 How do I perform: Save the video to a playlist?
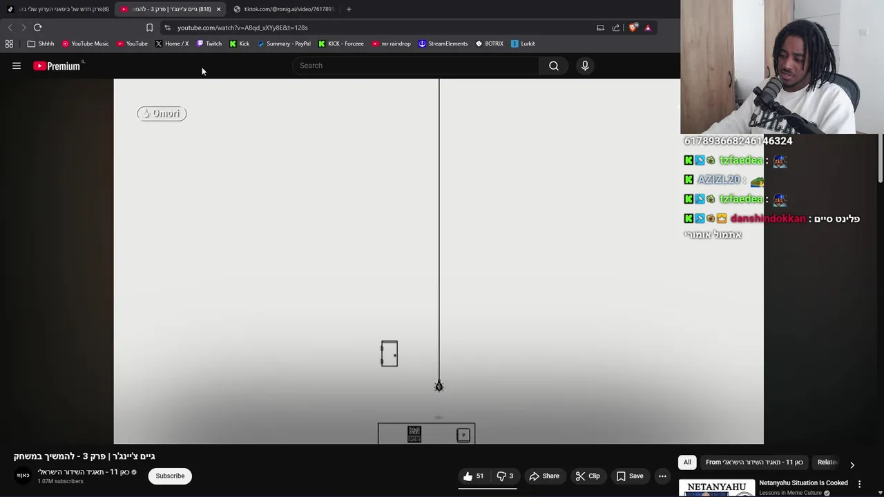click(630, 476)
